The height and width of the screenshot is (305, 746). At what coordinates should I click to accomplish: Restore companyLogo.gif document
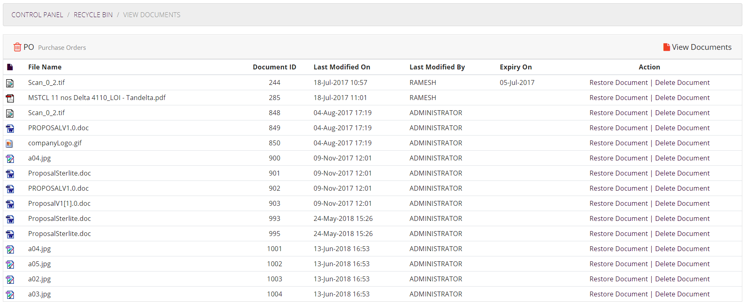click(619, 143)
